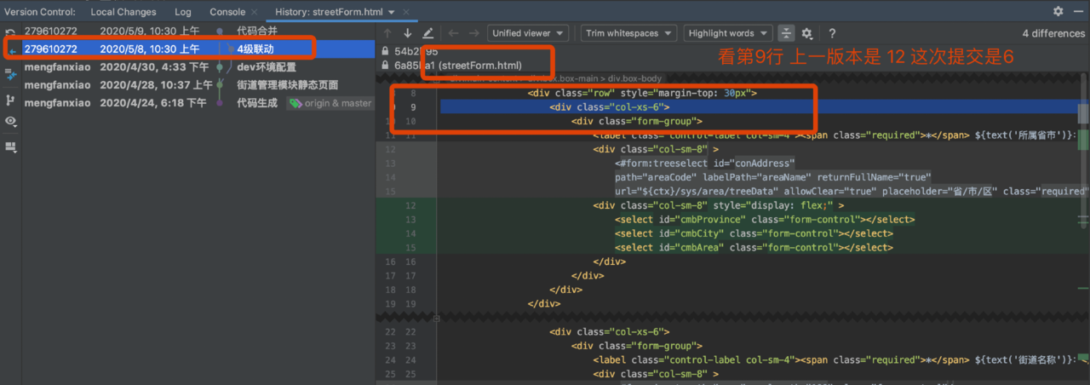Open the Unified viewer dropdown
The height and width of the screenshot is (385, 1090).
click(x=530, y=33)
